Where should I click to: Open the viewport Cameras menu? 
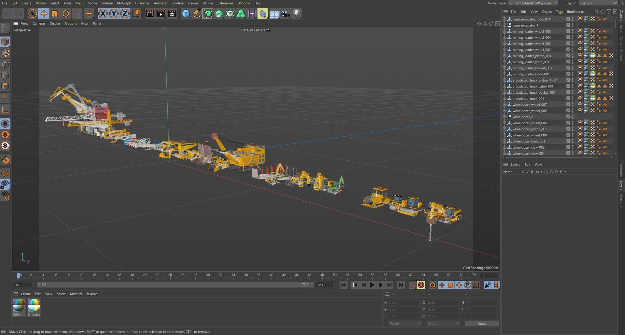click(39, 23)
